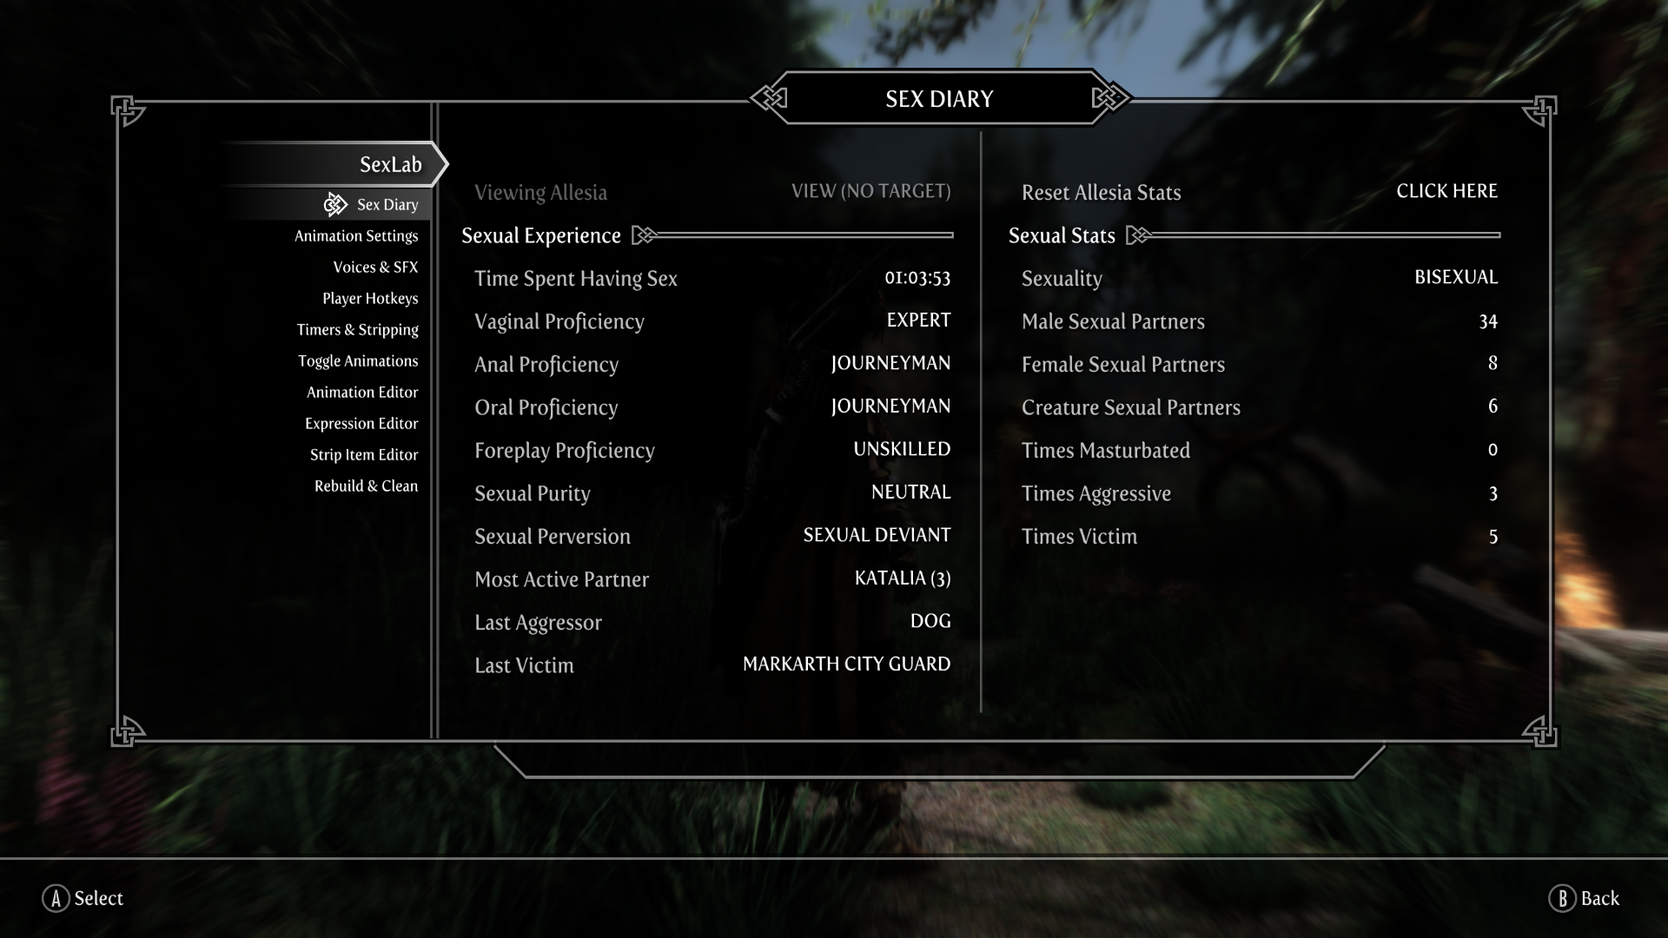This screenshot has height=938, width=1668.
Task: Click the Sexual Experience section icon
Action: tap(648, 237)
